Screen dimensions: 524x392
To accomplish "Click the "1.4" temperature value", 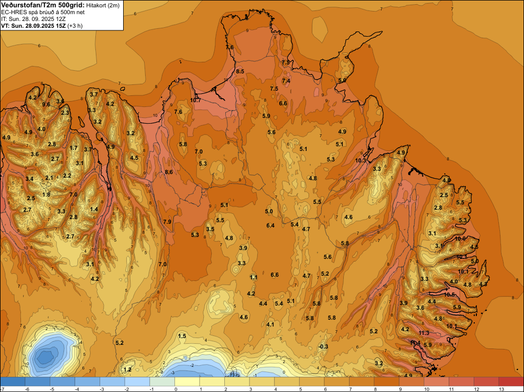I will 94,210.
